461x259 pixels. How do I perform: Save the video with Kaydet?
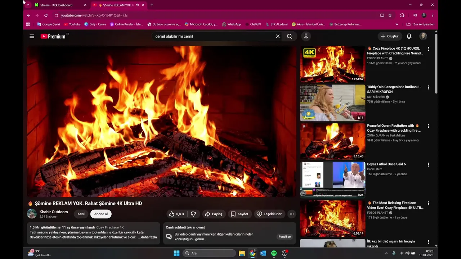240,214
